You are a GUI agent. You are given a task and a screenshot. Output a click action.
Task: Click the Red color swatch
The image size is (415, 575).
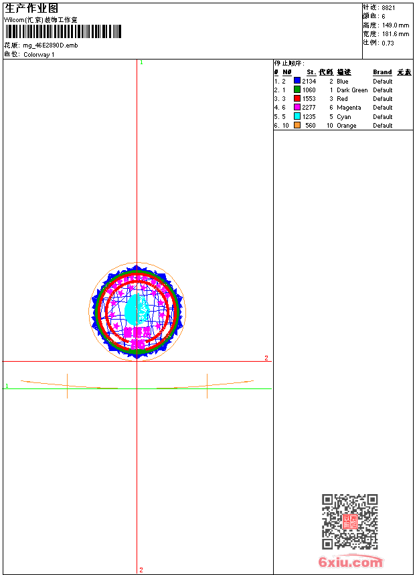[297, 98]
